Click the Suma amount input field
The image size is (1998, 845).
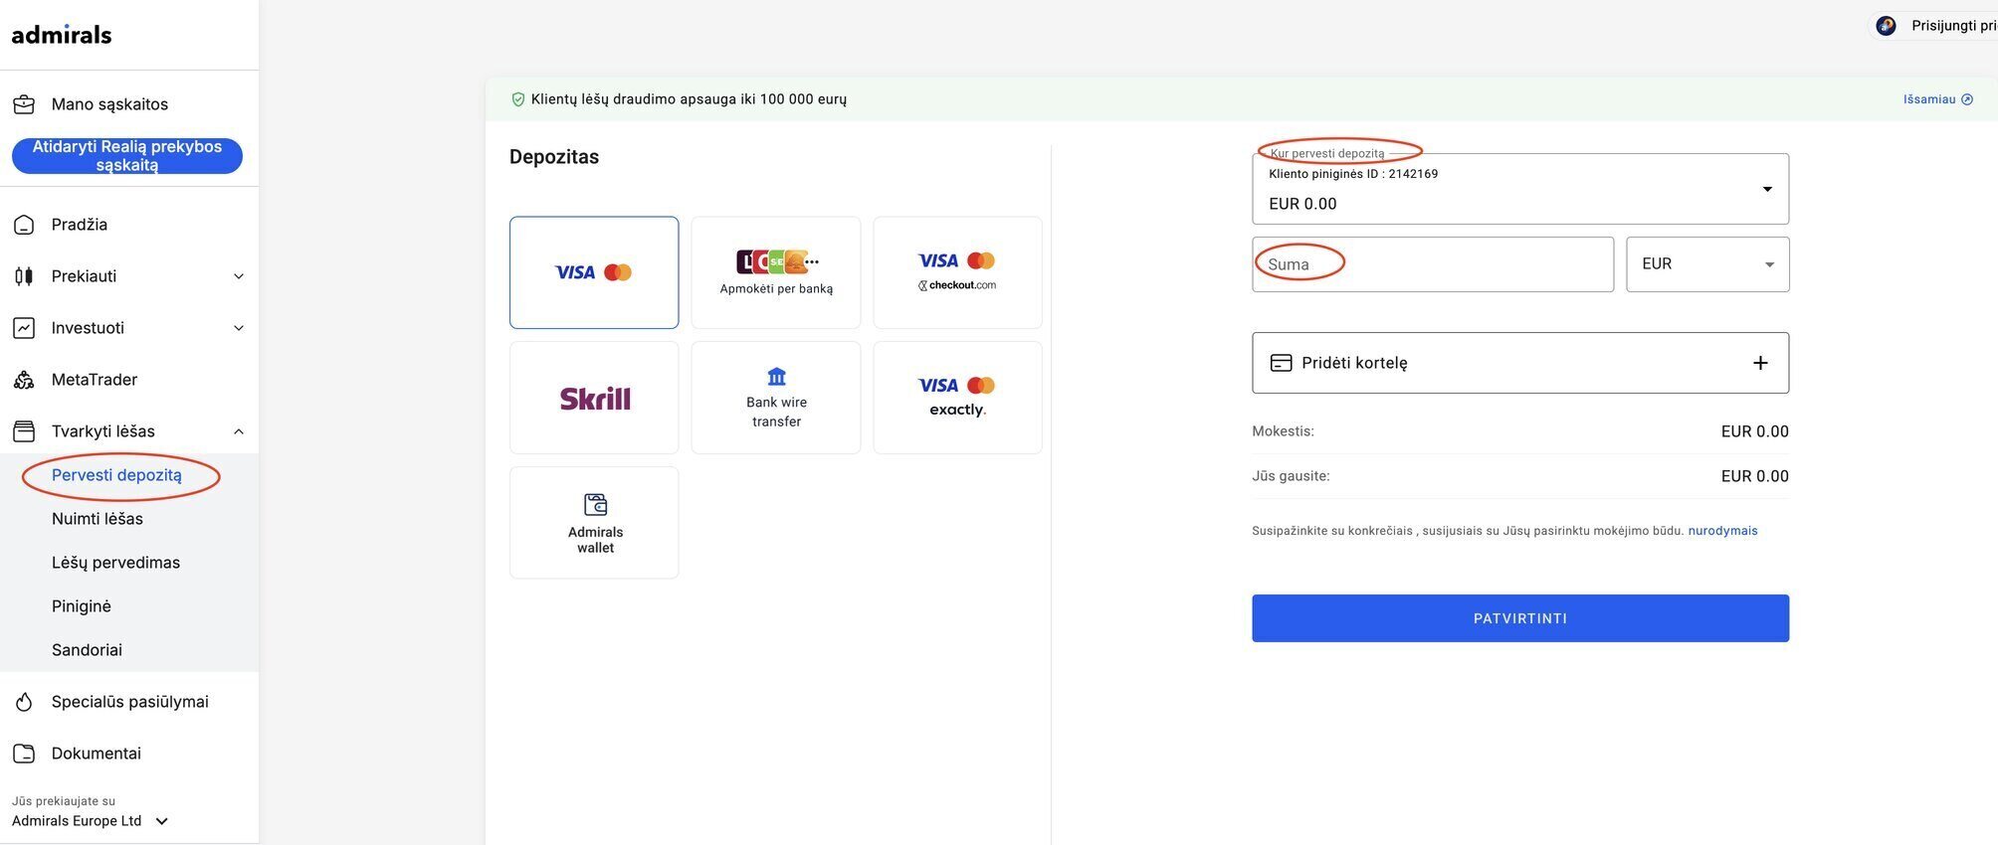[1433, 264]
